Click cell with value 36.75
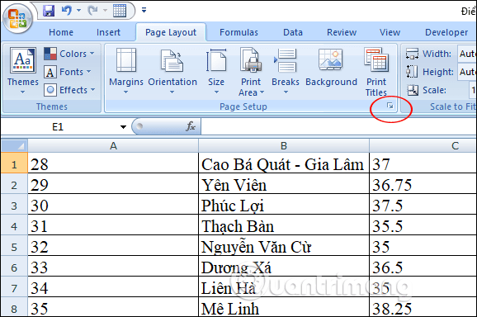477x317 pixels. coord(423,184)
